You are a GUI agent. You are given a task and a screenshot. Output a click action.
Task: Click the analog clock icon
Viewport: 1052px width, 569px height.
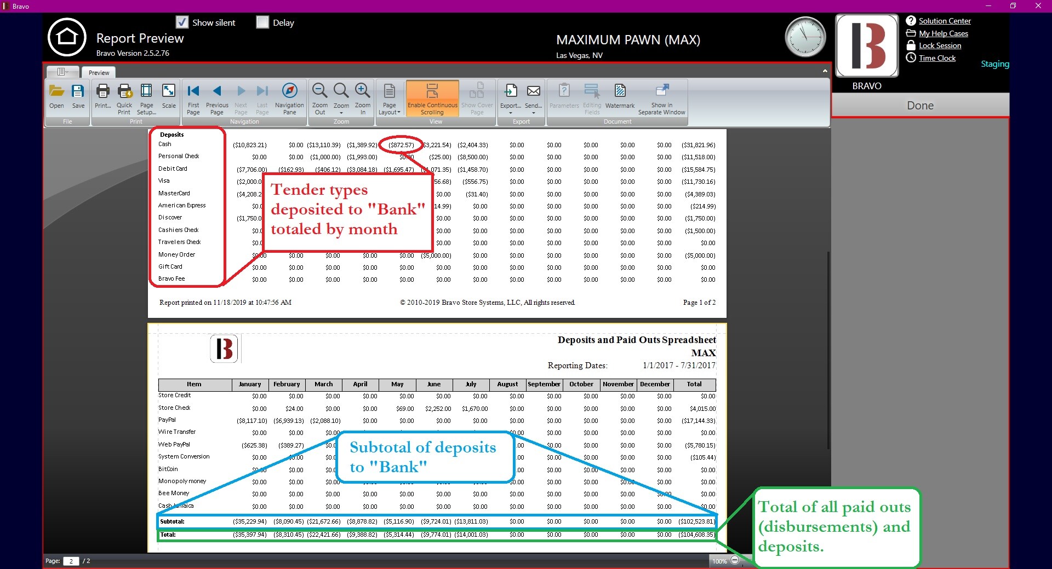[x=805, y=37]
